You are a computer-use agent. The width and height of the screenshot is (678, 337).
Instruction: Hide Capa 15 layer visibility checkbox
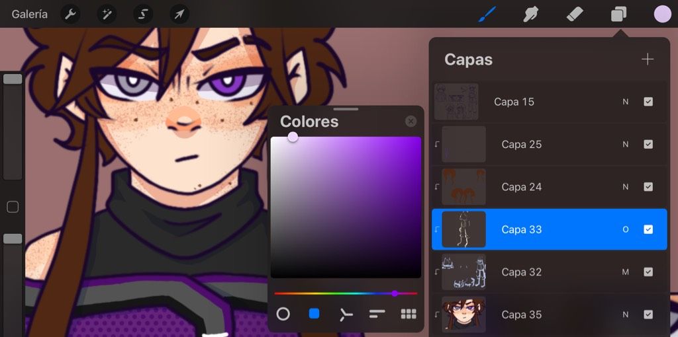click(648, 102)
